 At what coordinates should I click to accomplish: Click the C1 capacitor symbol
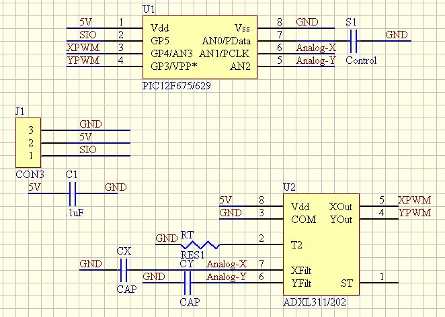(x=73, y=193)
